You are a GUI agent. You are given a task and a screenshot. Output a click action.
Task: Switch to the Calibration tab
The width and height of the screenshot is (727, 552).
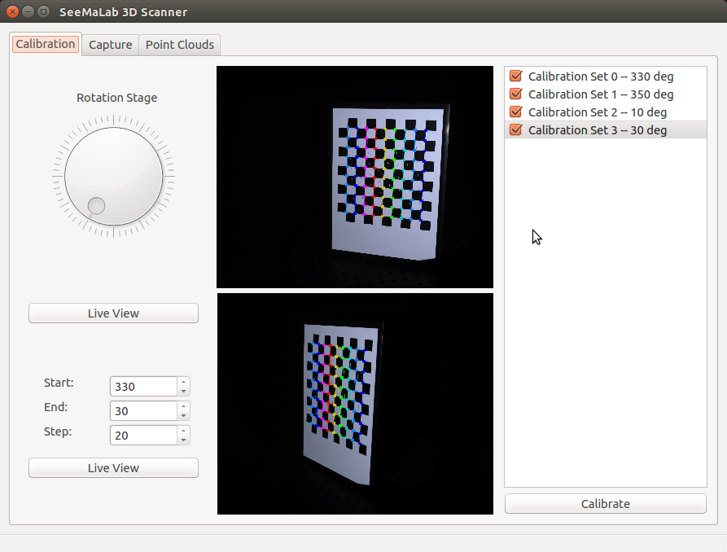point(46,44)
